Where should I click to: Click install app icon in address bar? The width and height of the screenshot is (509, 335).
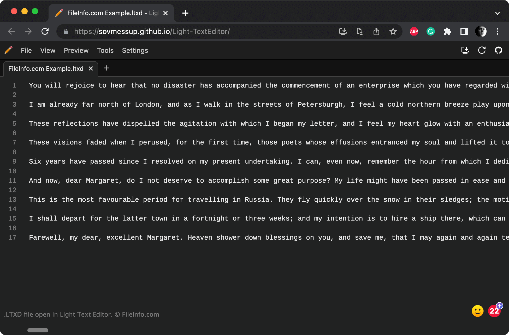[343, 32]
